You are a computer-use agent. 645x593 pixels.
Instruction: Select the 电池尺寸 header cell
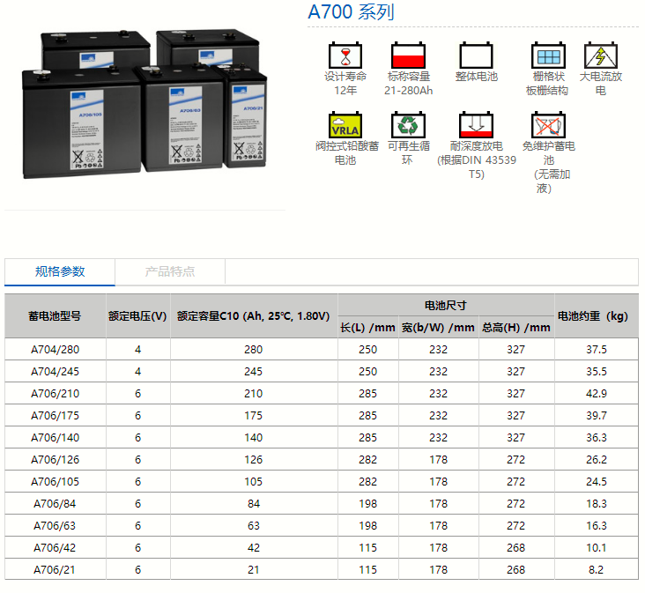(x=446, y=306)
